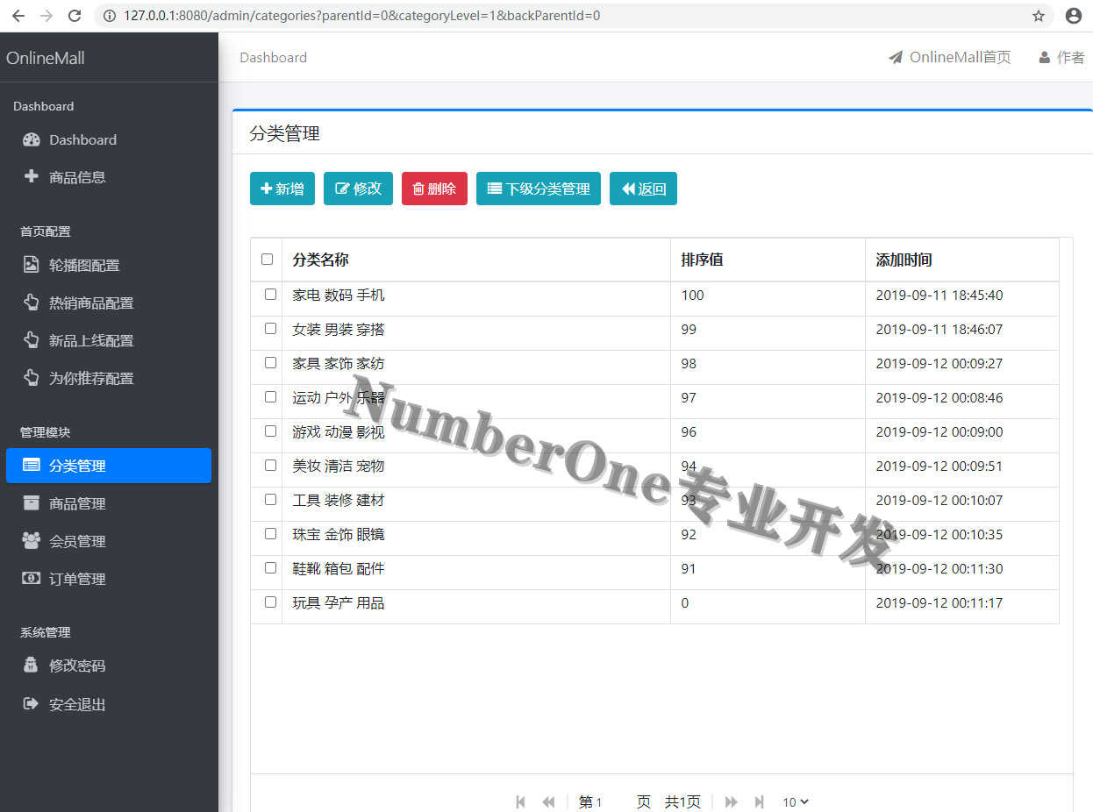Check the row 美妆 清洁 宠物

coord(270,466)
